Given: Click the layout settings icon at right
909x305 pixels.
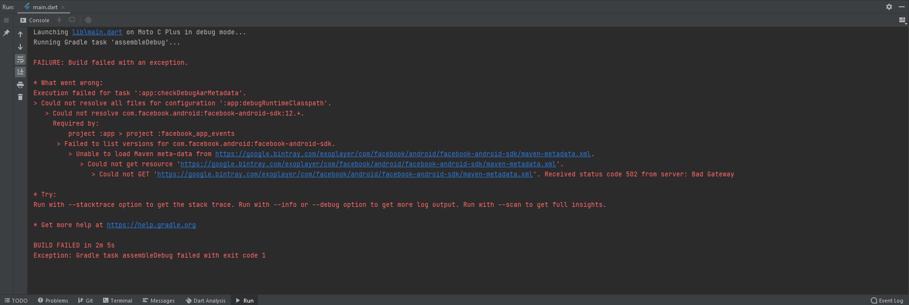Looking at the screenshot, I should click(902, 20).
